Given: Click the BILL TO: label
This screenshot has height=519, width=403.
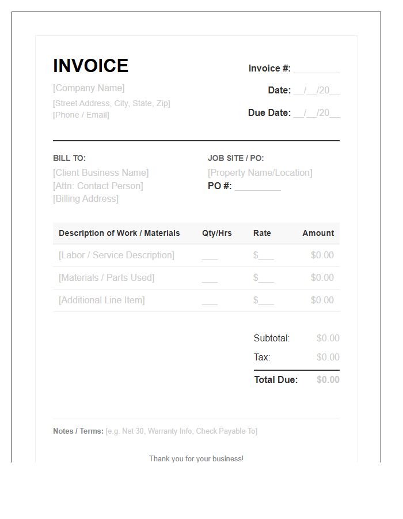Looking at the screenshot, I should coord(69,158).
